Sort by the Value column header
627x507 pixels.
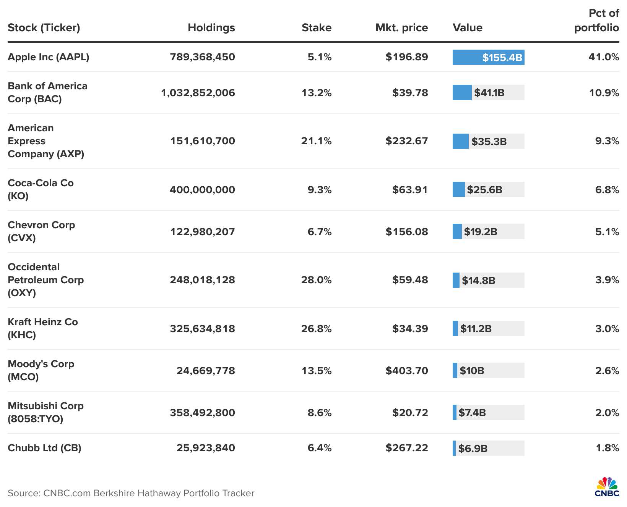tap(467, 28)
